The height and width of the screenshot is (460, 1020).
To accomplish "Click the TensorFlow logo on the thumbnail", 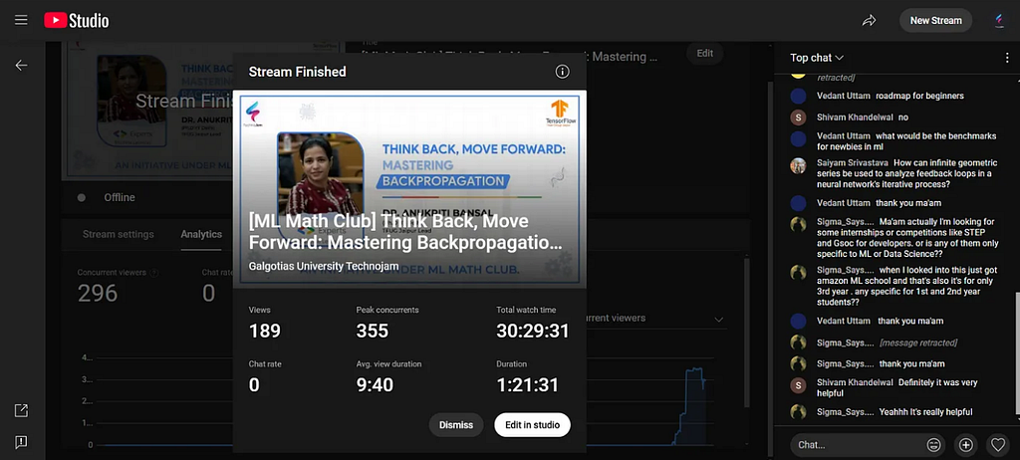I will tap(559, 113).
